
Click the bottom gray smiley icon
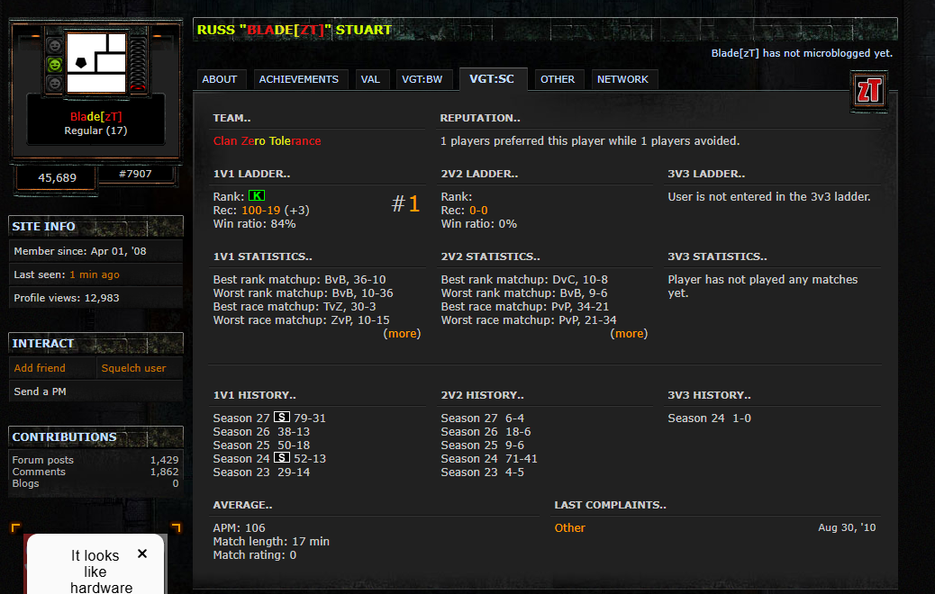[x=55, y=84]
